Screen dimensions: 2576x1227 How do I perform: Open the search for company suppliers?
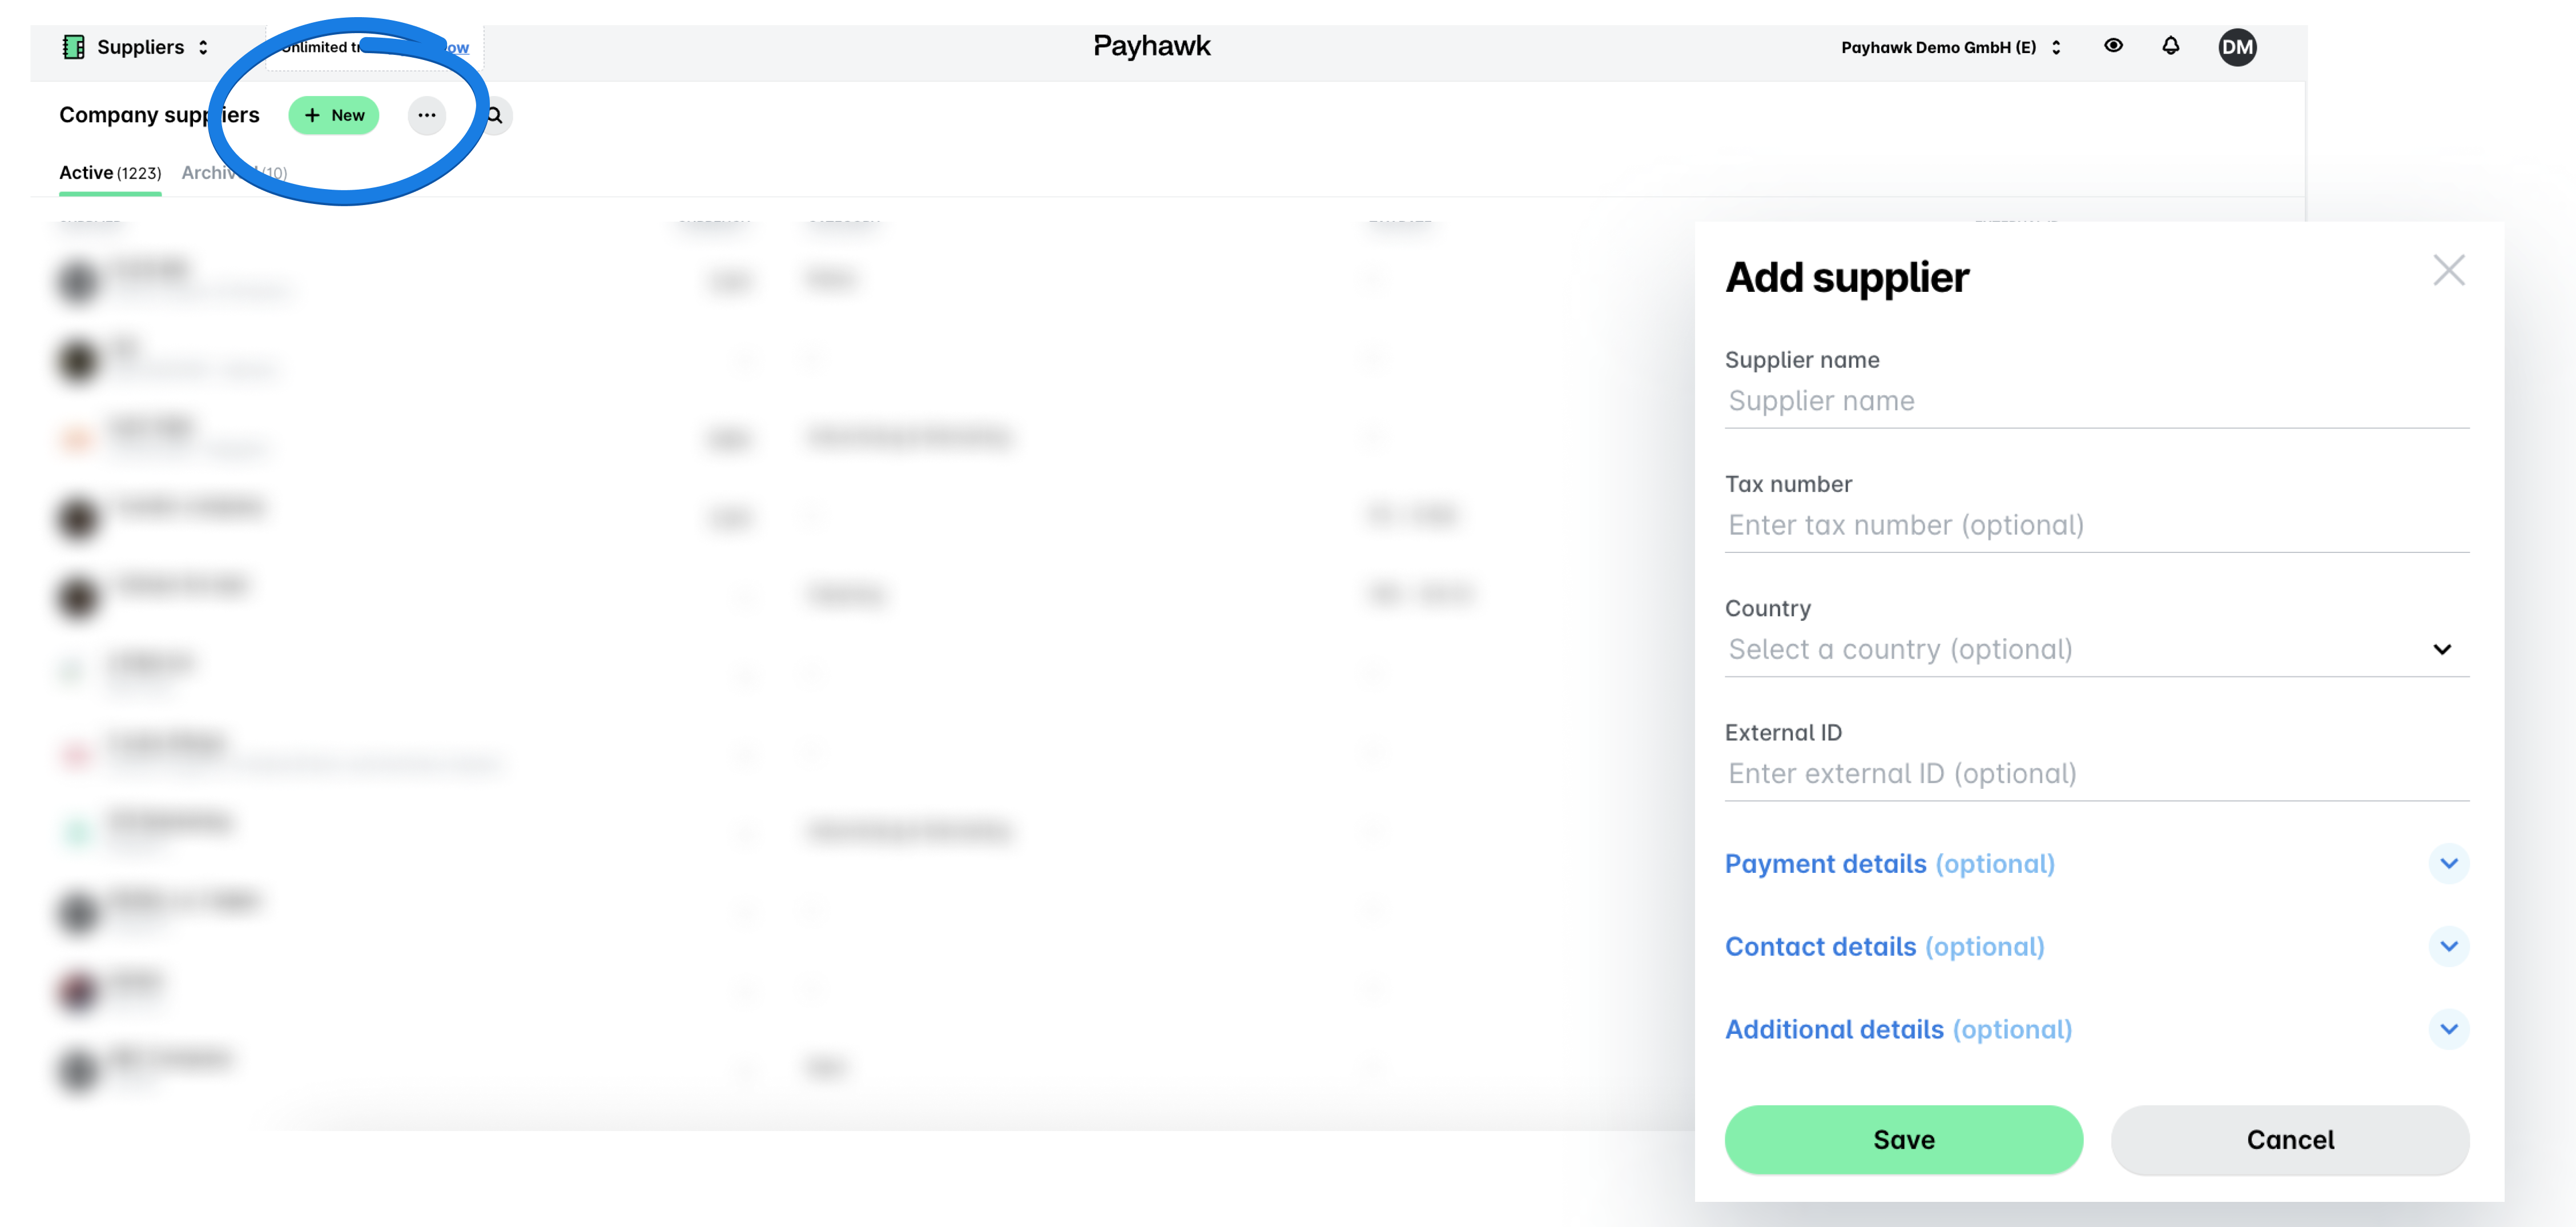[x=493, y=116]
